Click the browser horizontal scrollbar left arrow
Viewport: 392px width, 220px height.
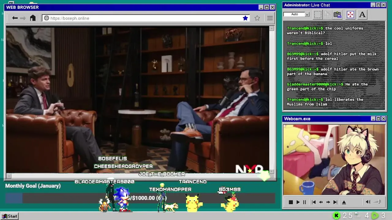pyautogui.click(x=9, y=176)
